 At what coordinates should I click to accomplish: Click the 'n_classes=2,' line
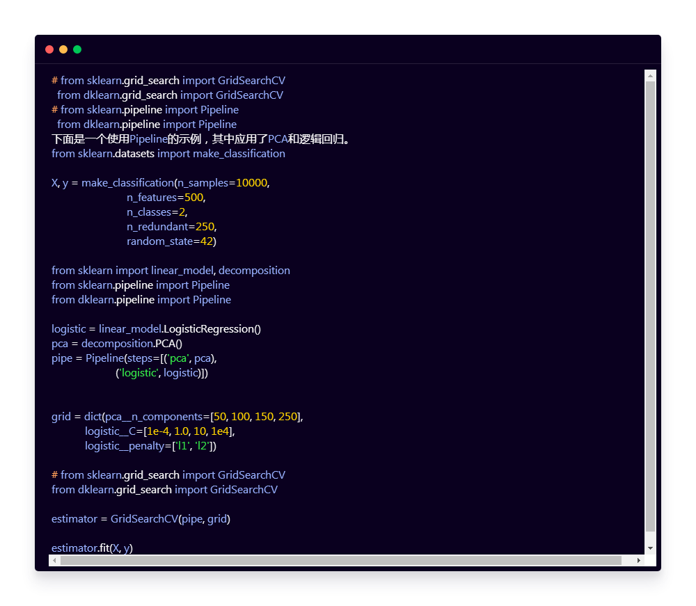tap(157, 212)
